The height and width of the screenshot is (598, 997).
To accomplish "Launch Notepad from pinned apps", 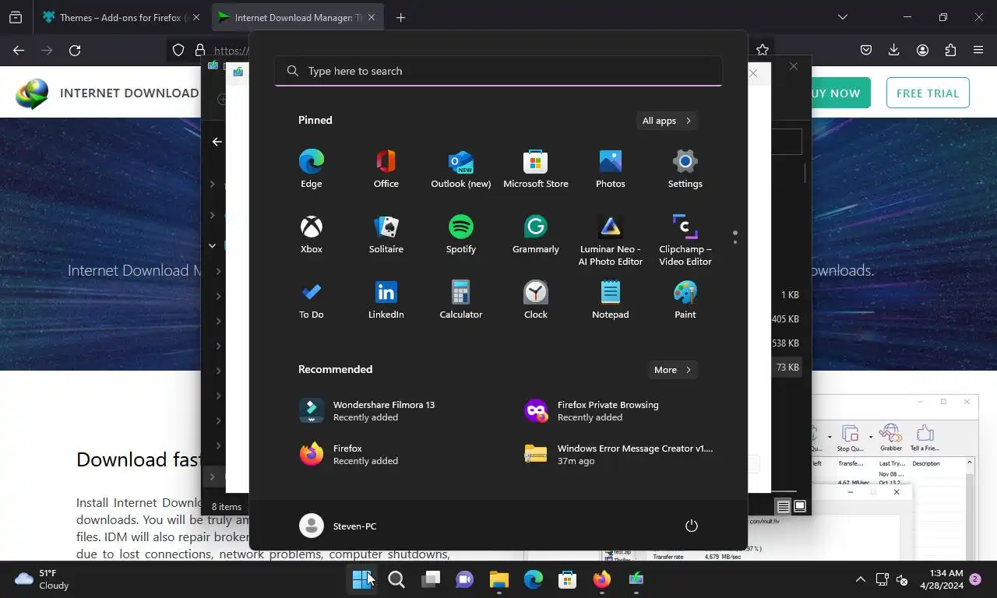I will (x=611, y=300).
